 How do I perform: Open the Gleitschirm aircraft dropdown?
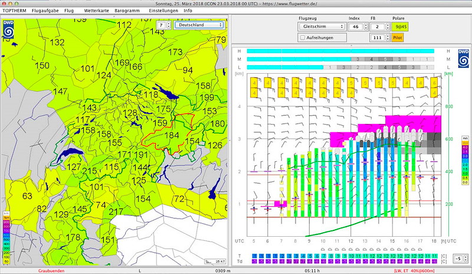(322, 27)
